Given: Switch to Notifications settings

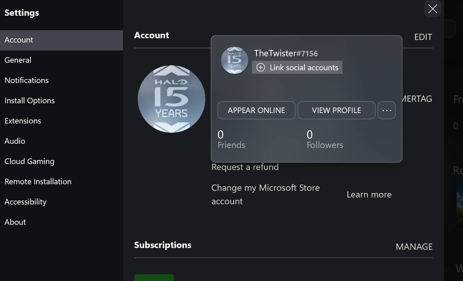Looking at the screenshot, I should [x=27, y=80].
